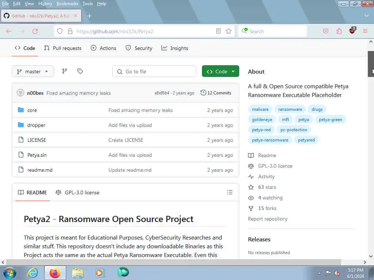
Task: Click the dropper folder icon
Action: pyautogui.click(x=21, y=125)
